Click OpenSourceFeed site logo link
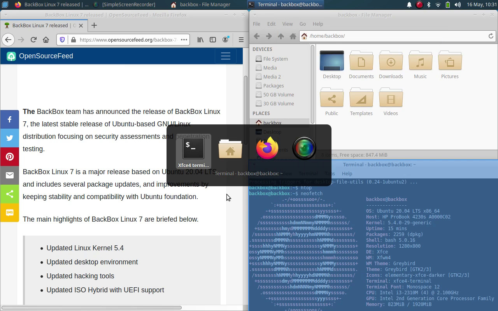The height and width of the screenshot is (311, 498). pos(40,56)
